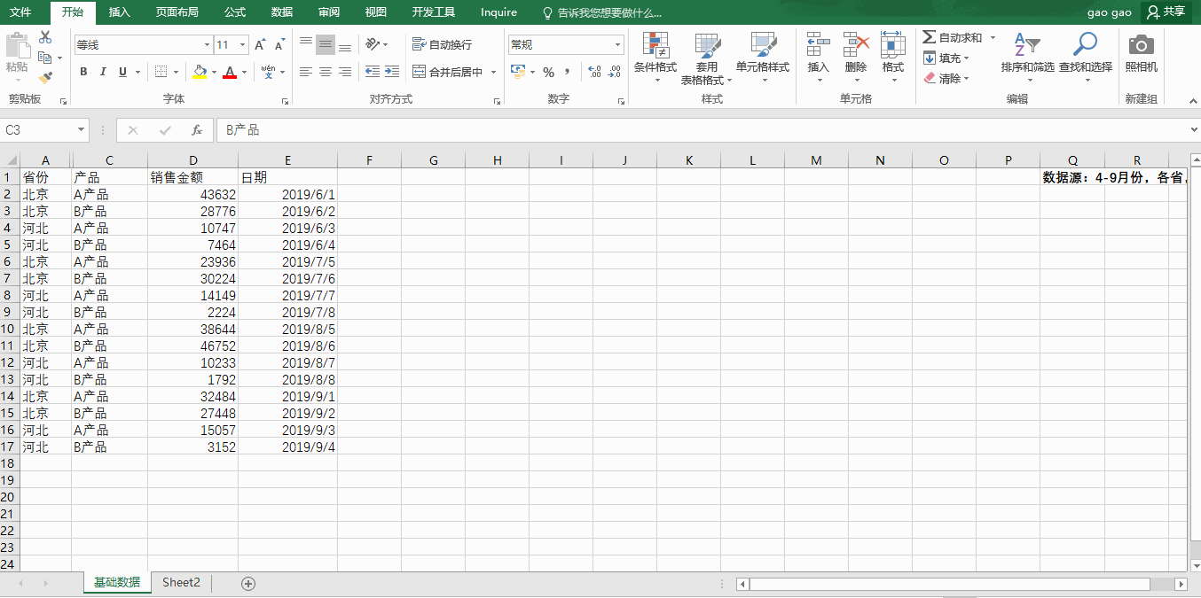Open the 填充 fill menu

(946, 58)
